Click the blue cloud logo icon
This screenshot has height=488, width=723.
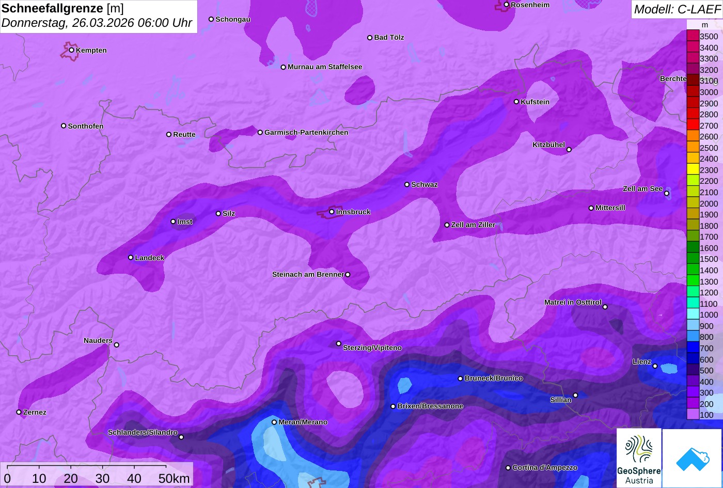tap(692, 458)
